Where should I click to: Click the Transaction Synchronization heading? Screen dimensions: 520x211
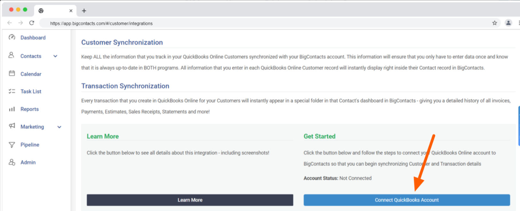pyautogui.click(x=125, y=86)
